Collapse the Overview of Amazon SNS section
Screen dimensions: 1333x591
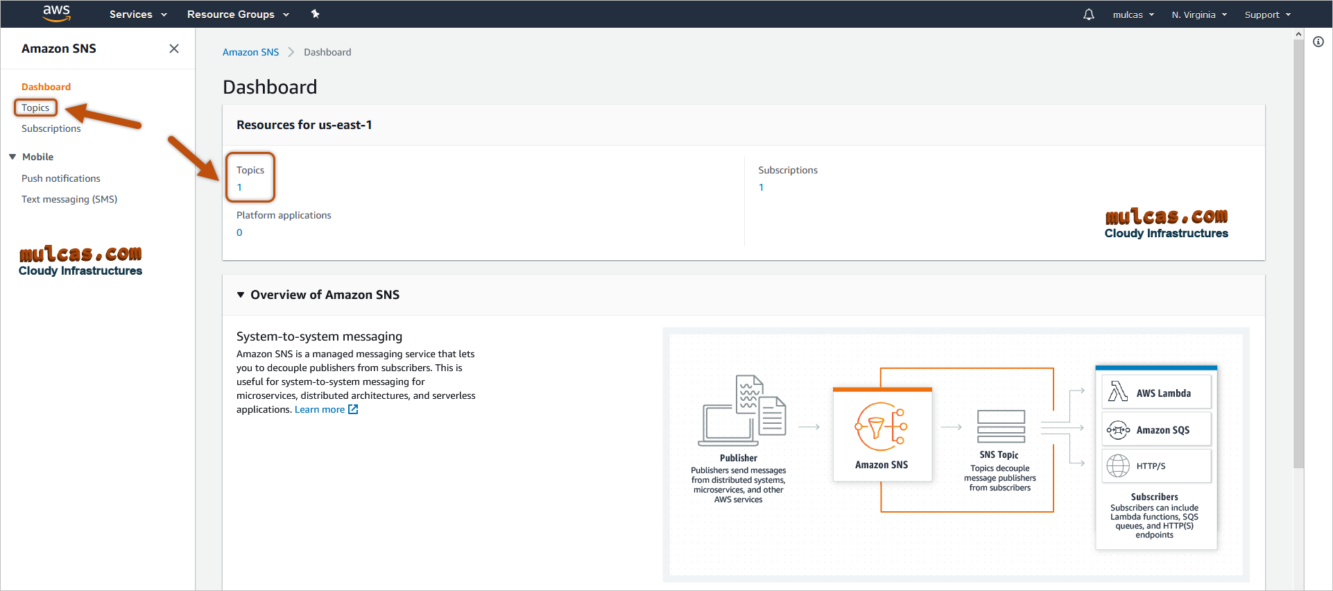(241, 295)
